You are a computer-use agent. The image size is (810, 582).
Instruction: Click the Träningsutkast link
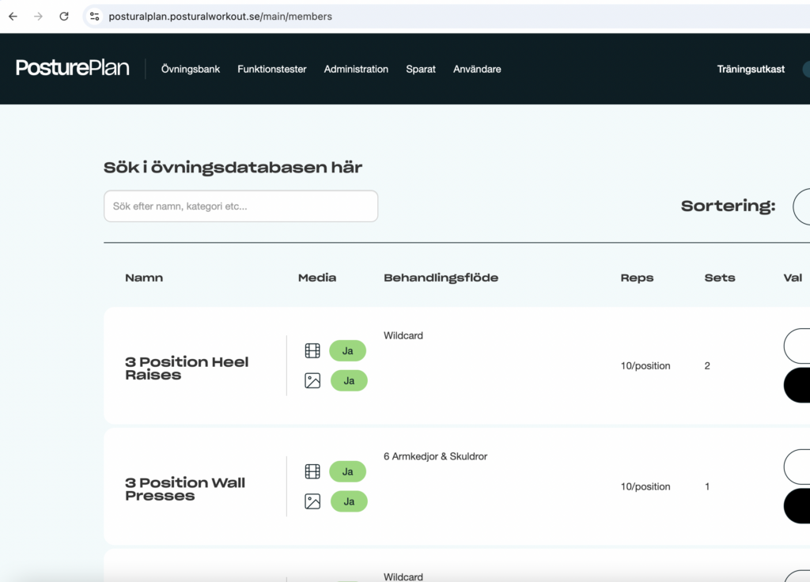(751, 69)
